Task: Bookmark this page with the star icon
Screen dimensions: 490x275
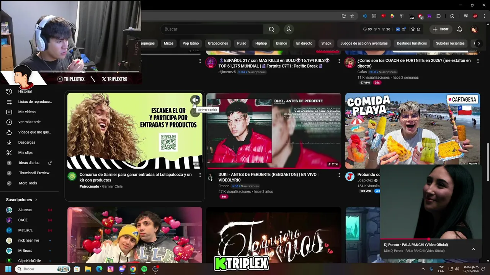Action: tap(352, 16)
